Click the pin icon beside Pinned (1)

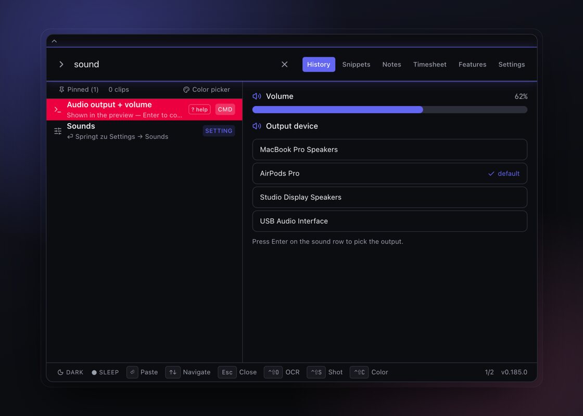pyautogui.click(x=62, y=89)
